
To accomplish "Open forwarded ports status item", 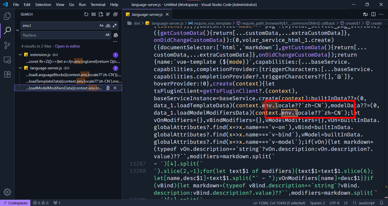I will click(x=57, y=203).
